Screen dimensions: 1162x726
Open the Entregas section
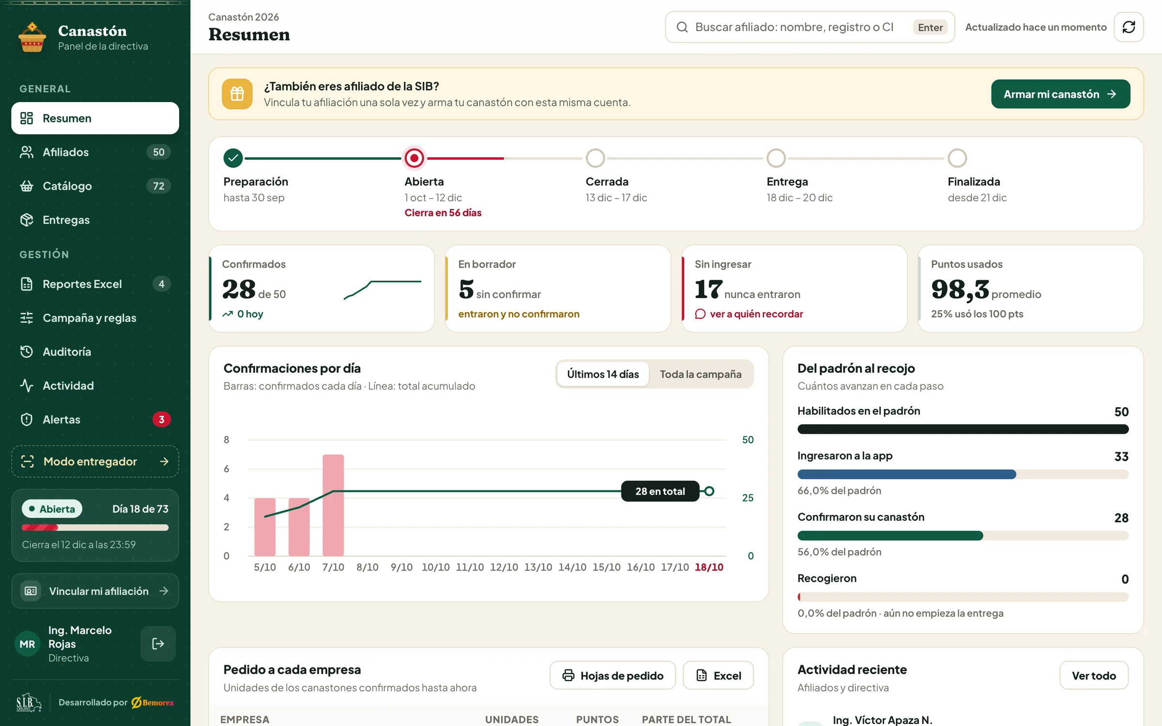tap(95, 220)
